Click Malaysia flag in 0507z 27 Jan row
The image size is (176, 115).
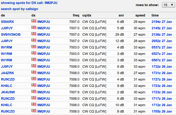point(34,59)
